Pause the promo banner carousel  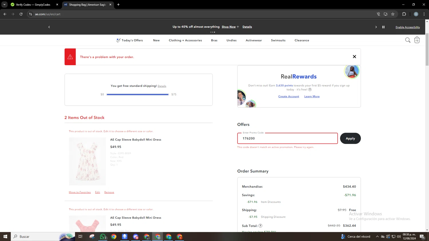point(383,27)
